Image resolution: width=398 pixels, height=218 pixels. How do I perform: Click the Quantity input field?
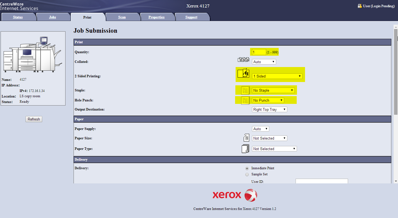click(x=259, y=52)
